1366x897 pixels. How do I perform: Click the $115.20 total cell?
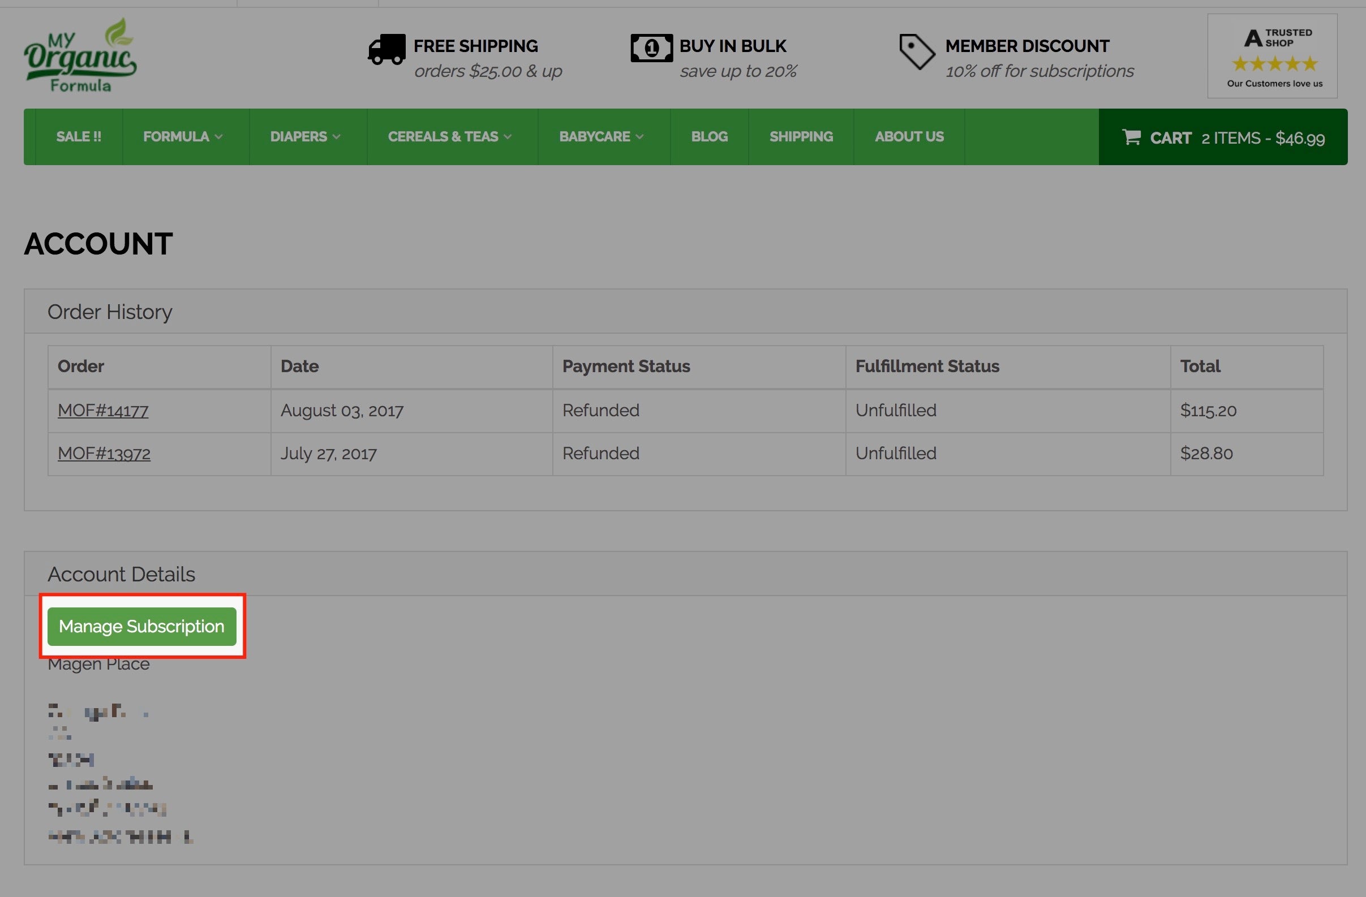pyautogui.click(x=1247, y=411)
